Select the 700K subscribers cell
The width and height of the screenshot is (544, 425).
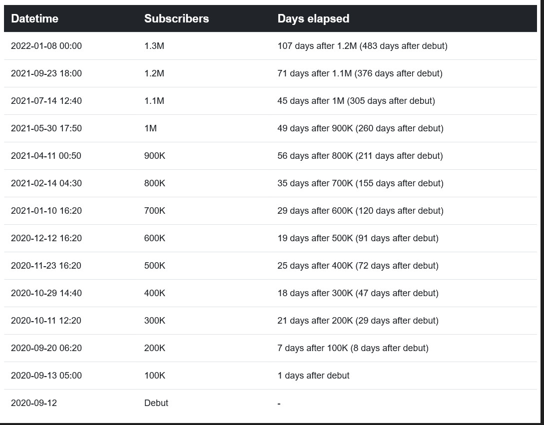point(154,211)
